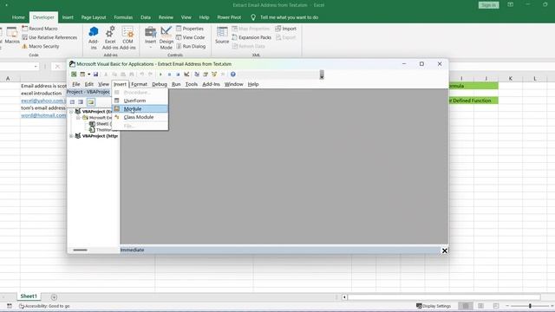Viewport: 555px width, 312px height.
Task: Collapse the Microsoft Excel Objects folder
Action: point(78,118)
